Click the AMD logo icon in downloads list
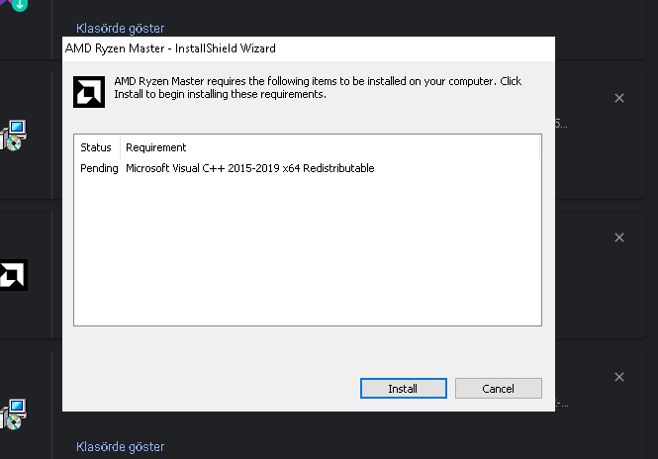This screenshot has height=459, width=658. coord(12,274)
